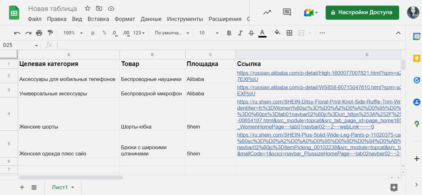The image size is (422, 195).
Task: Open Alibaba link for Беспроводной микрофон
Action: pos(319,90)
